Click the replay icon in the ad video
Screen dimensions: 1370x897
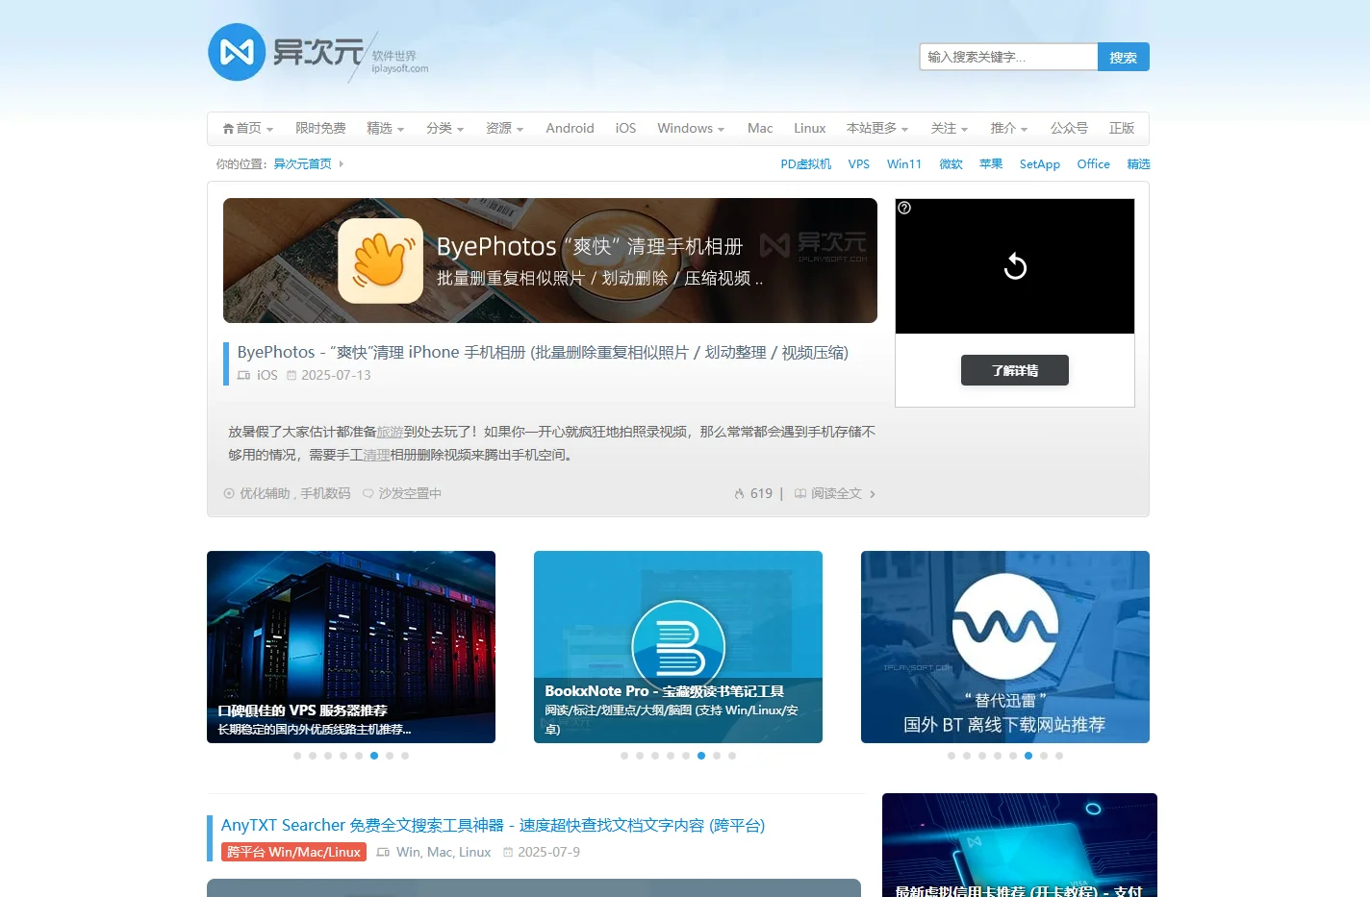point(1015,266)
